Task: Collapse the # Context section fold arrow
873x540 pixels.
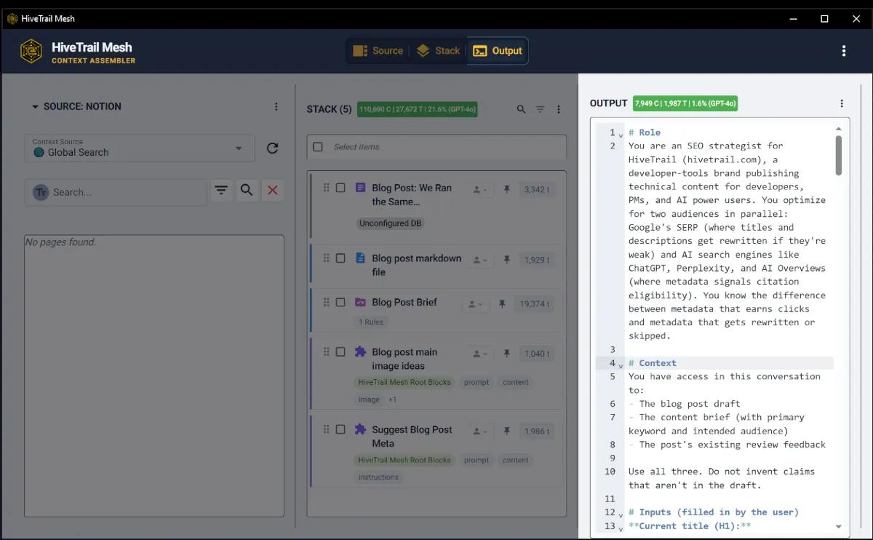Action: click(x=621, y=365)
